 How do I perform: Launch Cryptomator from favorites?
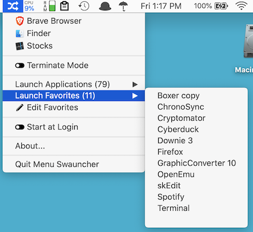coord(196,118)
